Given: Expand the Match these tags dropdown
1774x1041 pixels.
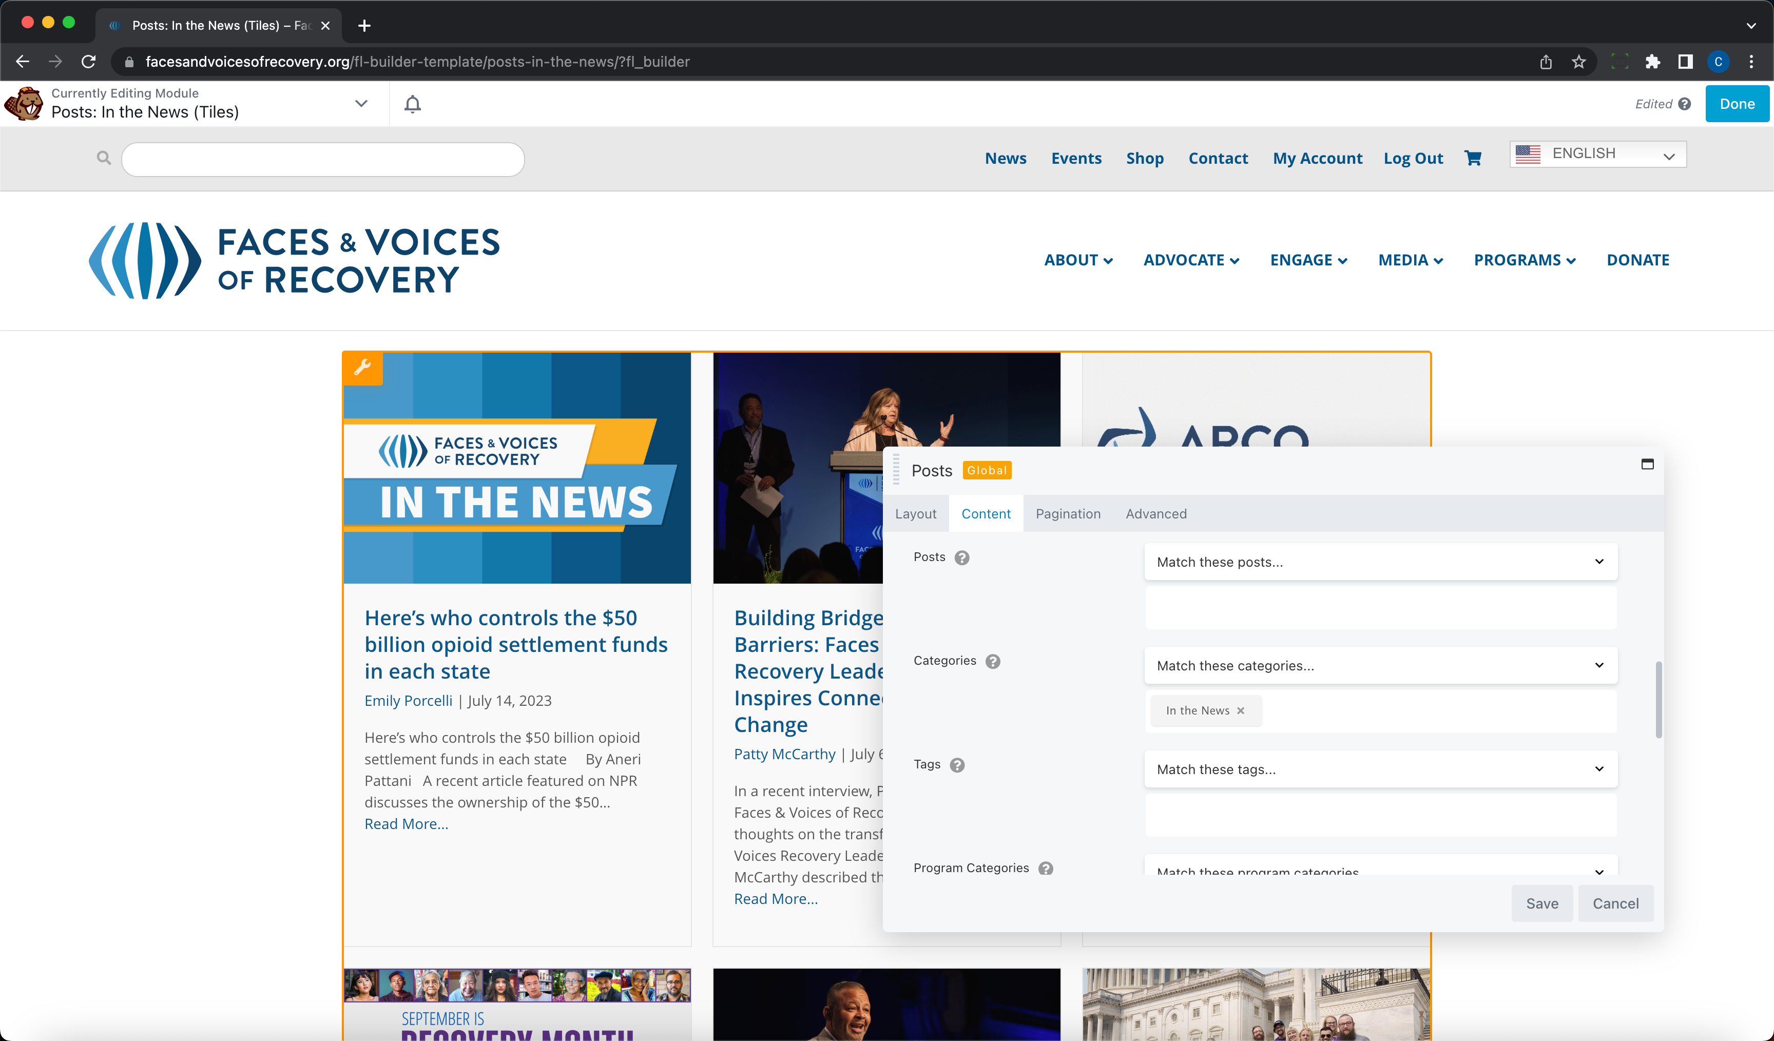Looking at the screenshot, I should tap(1380, 769).
